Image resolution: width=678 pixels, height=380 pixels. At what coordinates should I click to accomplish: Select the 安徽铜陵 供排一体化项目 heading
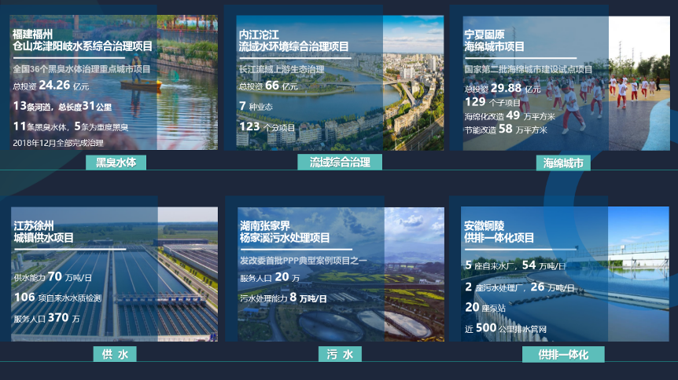click(x=499, y=232)
